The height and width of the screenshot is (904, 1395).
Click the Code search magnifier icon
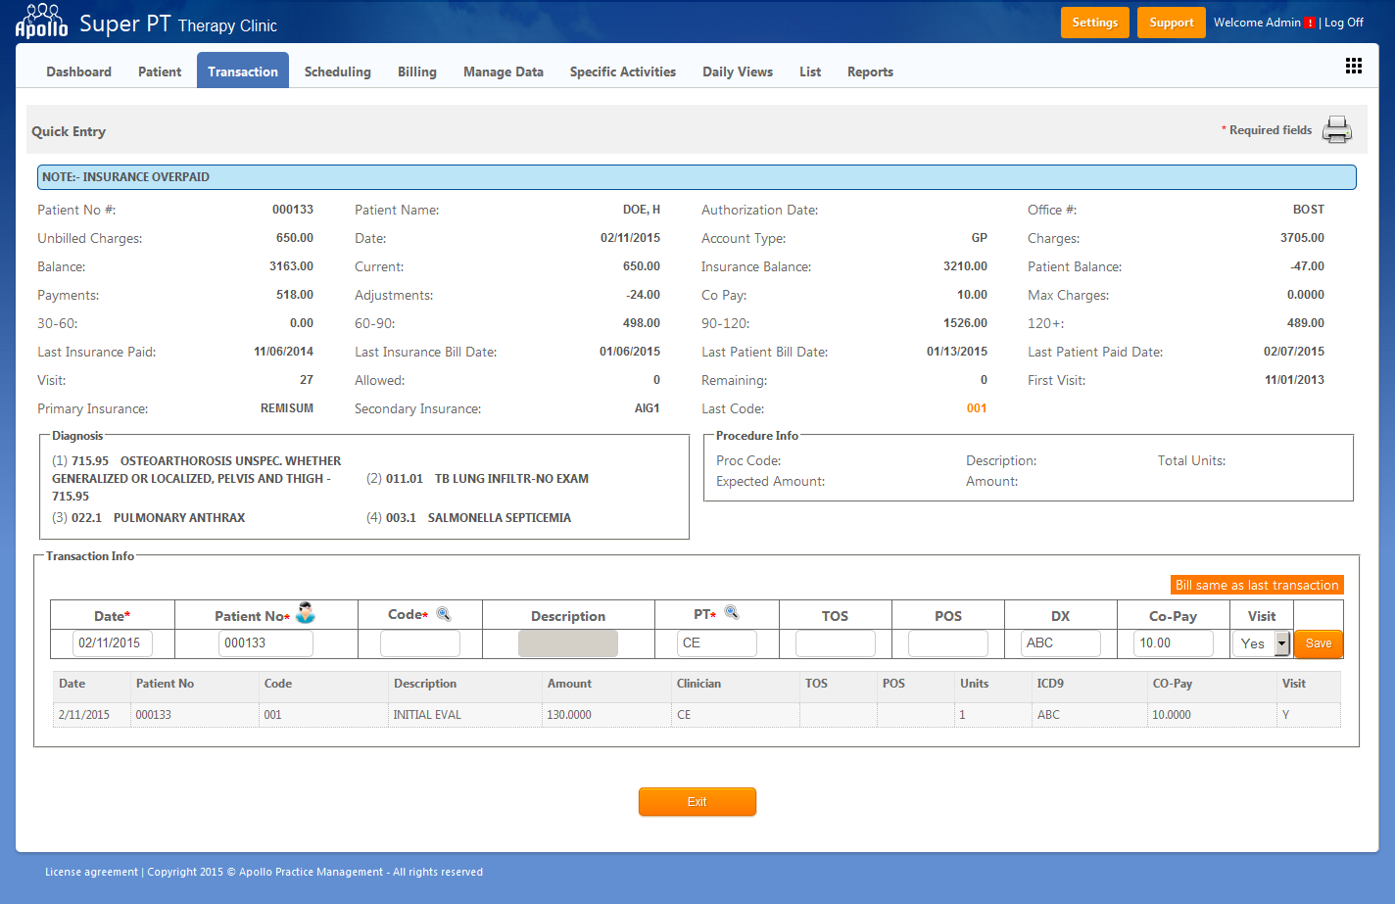[444, 614]
